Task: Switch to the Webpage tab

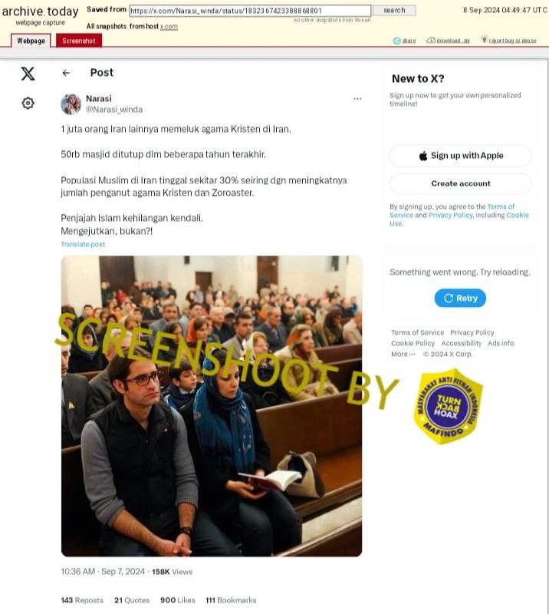Action: [x=31, y=41]
